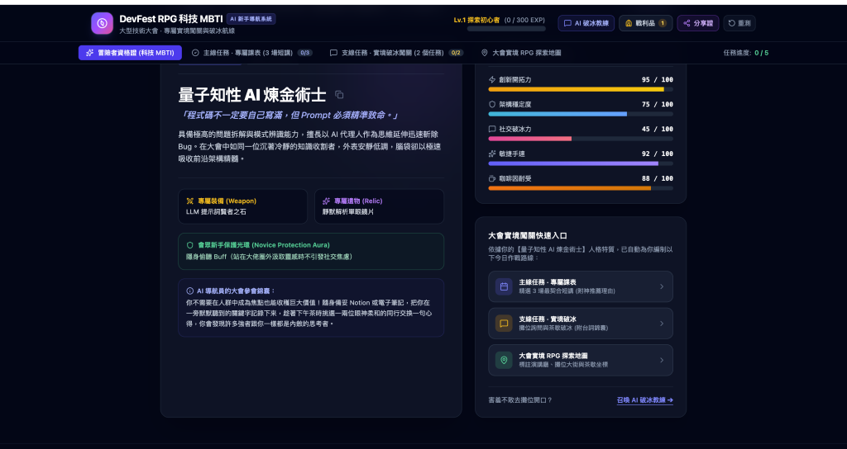Click the 88 / 100 score value
Image resolution: width=847 pixels, height=449 pixels.
tap(658, 178)
